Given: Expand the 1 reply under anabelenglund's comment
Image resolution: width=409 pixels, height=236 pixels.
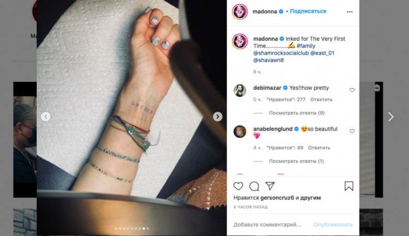Looking at the screenshot, I should (296, 161).
